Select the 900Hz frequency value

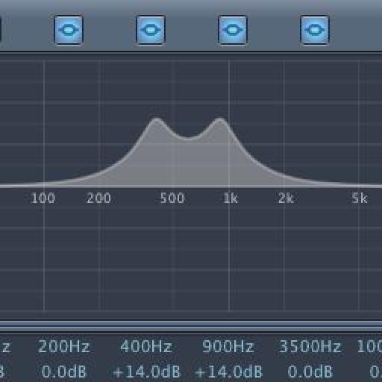228,346
